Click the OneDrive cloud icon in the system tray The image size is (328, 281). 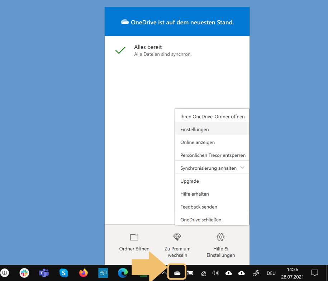(x=178, y=273)
